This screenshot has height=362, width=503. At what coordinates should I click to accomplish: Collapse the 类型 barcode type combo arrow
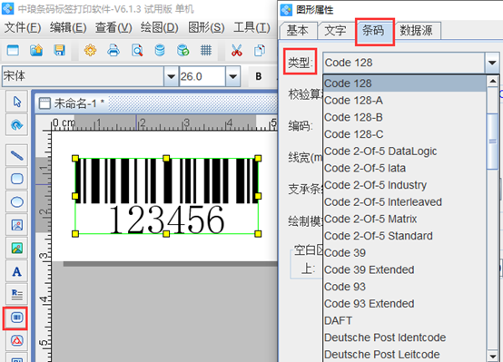492,63
